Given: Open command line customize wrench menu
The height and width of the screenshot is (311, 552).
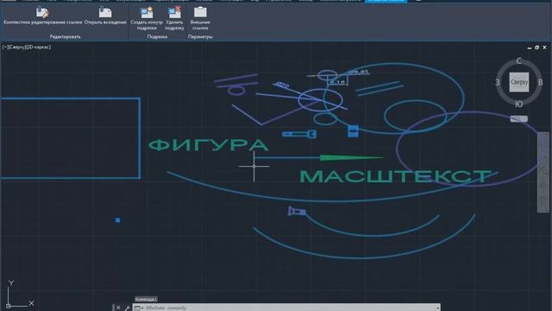Looking at the screenshot, I should pos(127,308).
